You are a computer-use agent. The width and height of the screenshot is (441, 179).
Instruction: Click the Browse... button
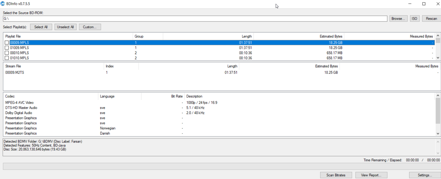399,19
